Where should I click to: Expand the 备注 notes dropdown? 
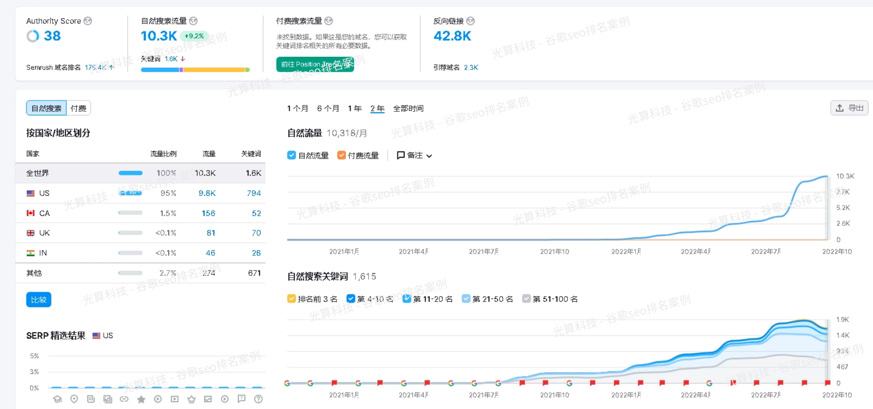(x=414, y=155)
